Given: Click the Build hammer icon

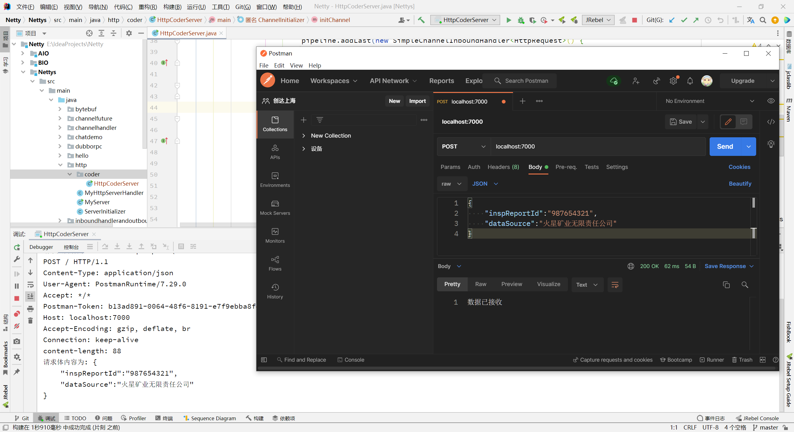Looking at the screenshot, I should pos(421,20).
